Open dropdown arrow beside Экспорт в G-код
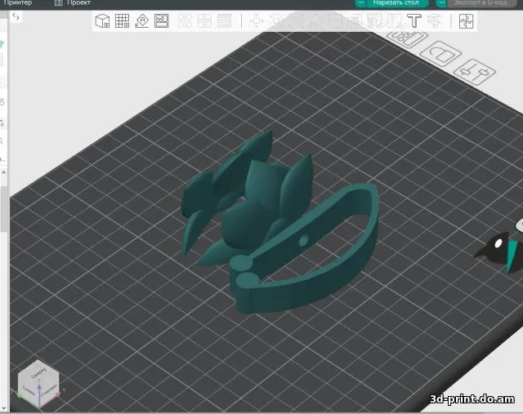 pyautogui.click(x=441, y=3)
